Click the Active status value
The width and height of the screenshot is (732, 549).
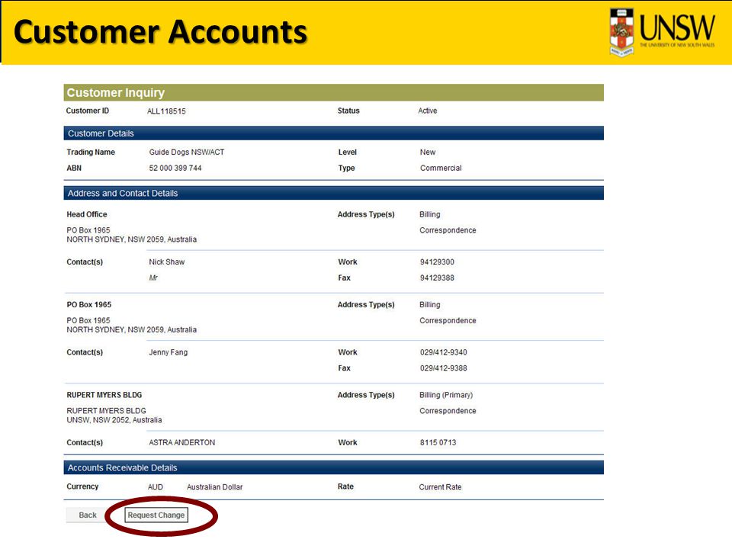point(428,111)
